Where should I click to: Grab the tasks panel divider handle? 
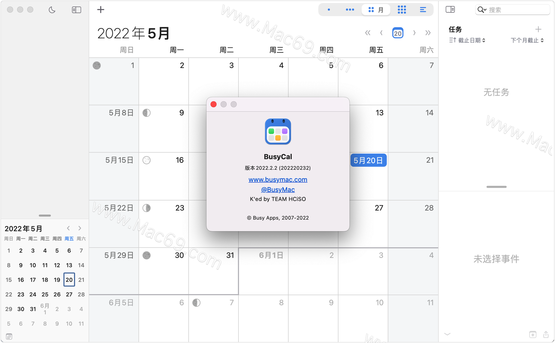pos(496,187)
